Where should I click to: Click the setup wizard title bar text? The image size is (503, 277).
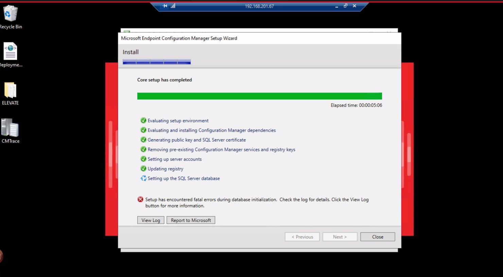click(179, 38)
